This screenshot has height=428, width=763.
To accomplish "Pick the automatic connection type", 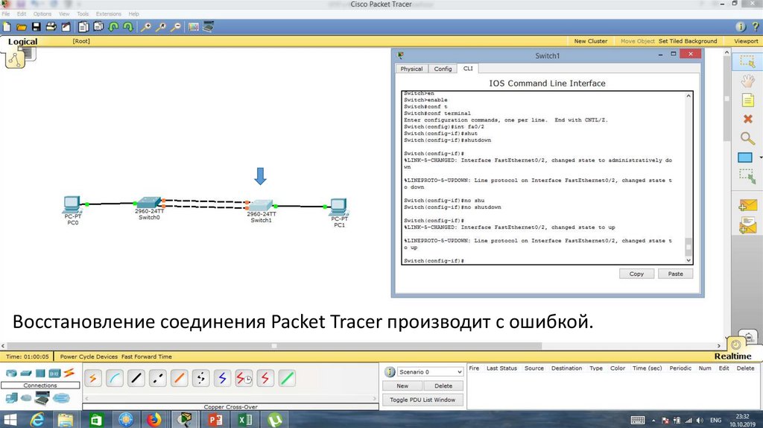I will click(x=93, y=378).
